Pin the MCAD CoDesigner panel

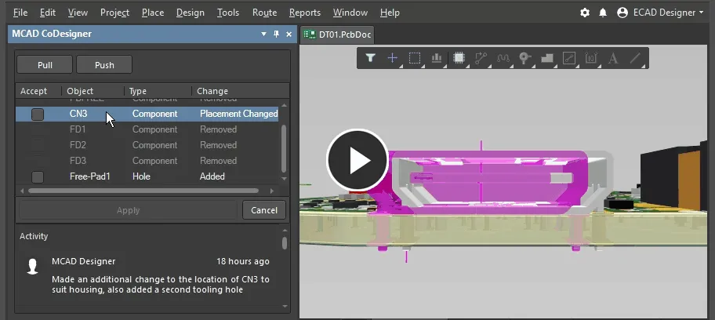point(276,34)
